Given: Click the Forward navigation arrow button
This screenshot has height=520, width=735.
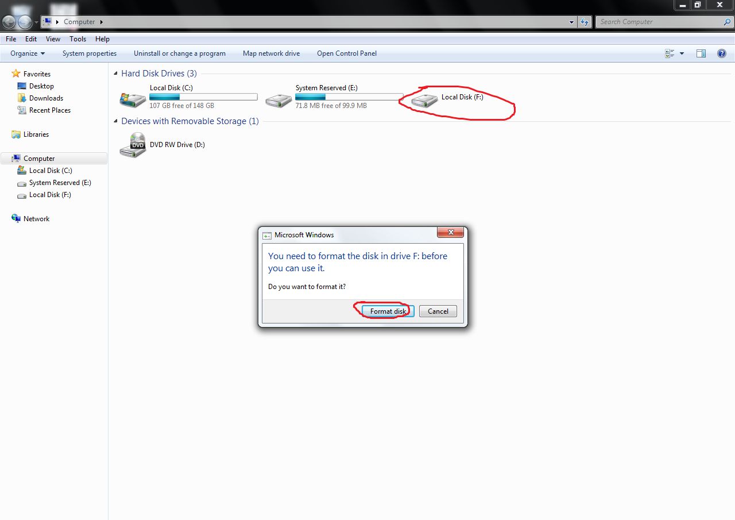Looking at the screenshot, I should click(x=25, y=22).
